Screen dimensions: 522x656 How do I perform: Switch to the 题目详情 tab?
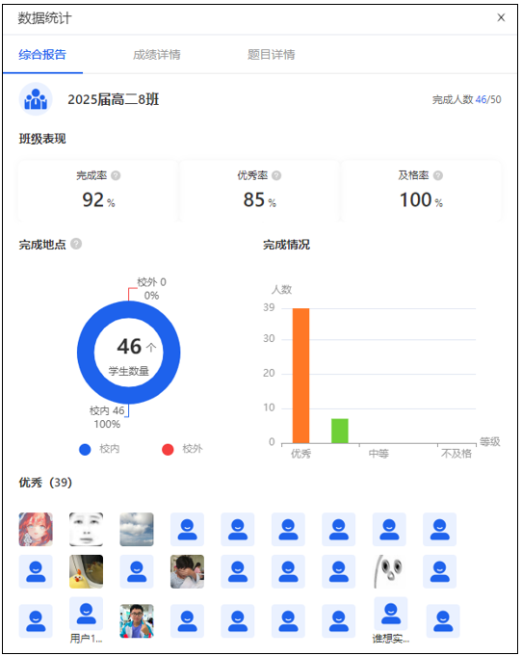click(x=272, y=54)
